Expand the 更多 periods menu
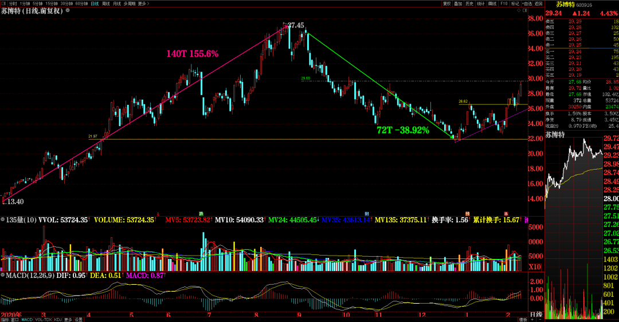Viewport: 619px width, 322px height. [143, 3]
